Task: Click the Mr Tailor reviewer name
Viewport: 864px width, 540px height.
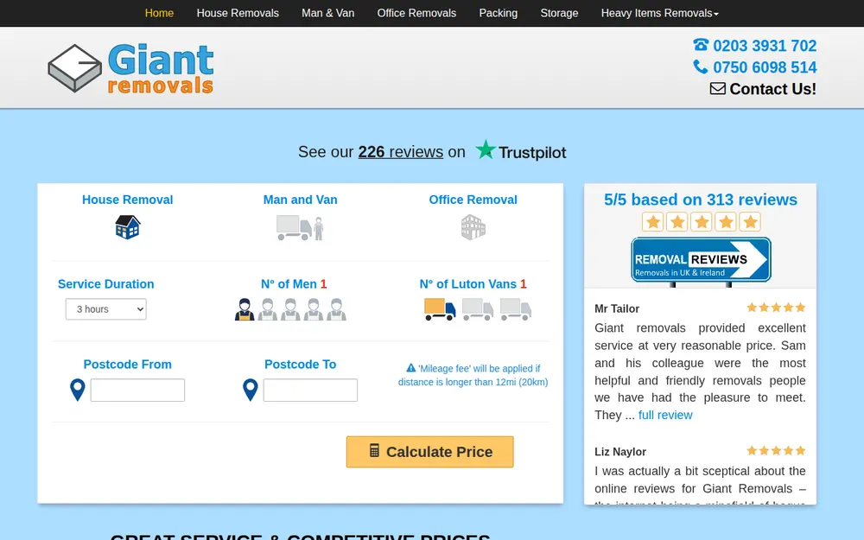Action: [x=617, y=308]
